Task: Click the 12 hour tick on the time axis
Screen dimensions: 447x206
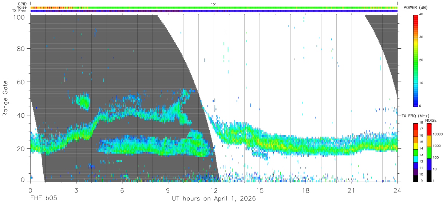Action: pos(214,190)
